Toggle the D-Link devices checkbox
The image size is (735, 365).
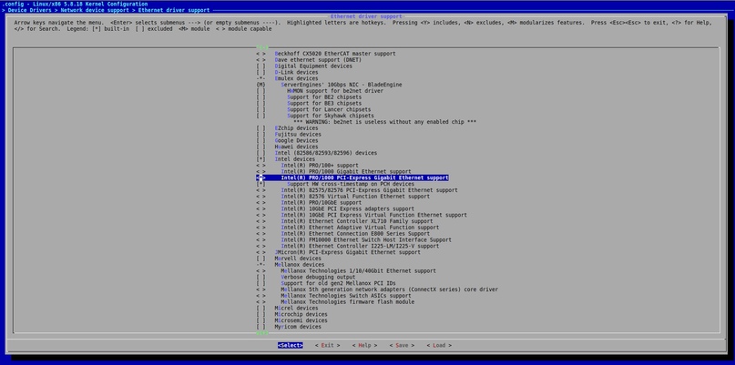261,72
